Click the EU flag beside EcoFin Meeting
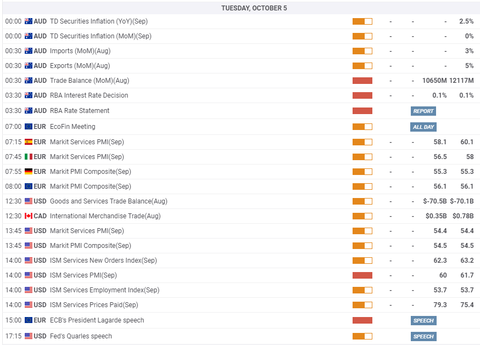Image resolution: width=480 pixels, height=345 pixels. tap(29, 127)
